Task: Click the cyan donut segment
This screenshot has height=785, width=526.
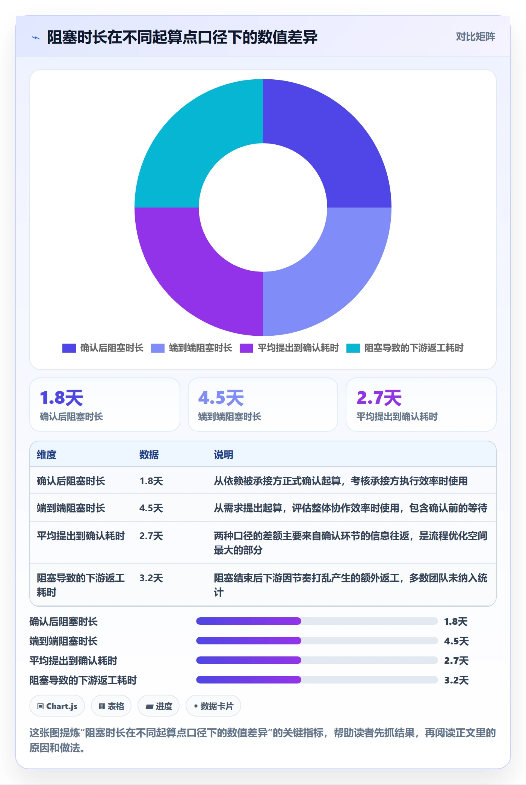Action: [195, 139]
